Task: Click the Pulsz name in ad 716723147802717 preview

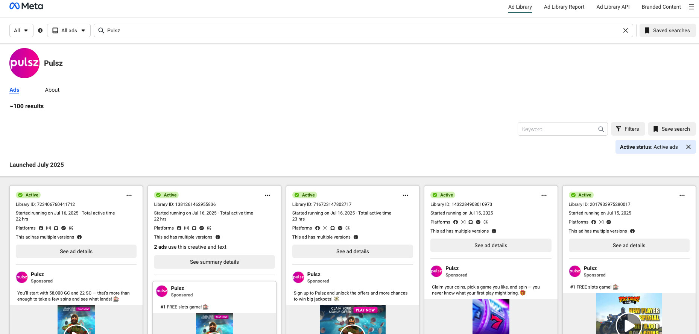Action: click(x=314, y=274)
